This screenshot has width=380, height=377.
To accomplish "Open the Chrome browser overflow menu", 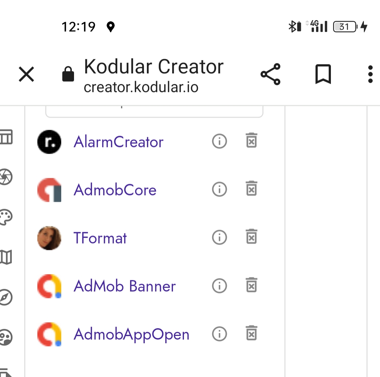I will 370,74.
